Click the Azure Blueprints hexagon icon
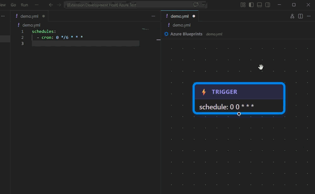The image size is (315, 194). point(166,34)
